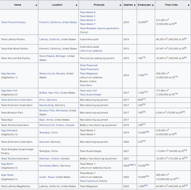Screen dimensions: 191x190
Task: Open citation after 1,500 employees in Giga New York row
Action: pyautogui.click(x=146, y=92)
